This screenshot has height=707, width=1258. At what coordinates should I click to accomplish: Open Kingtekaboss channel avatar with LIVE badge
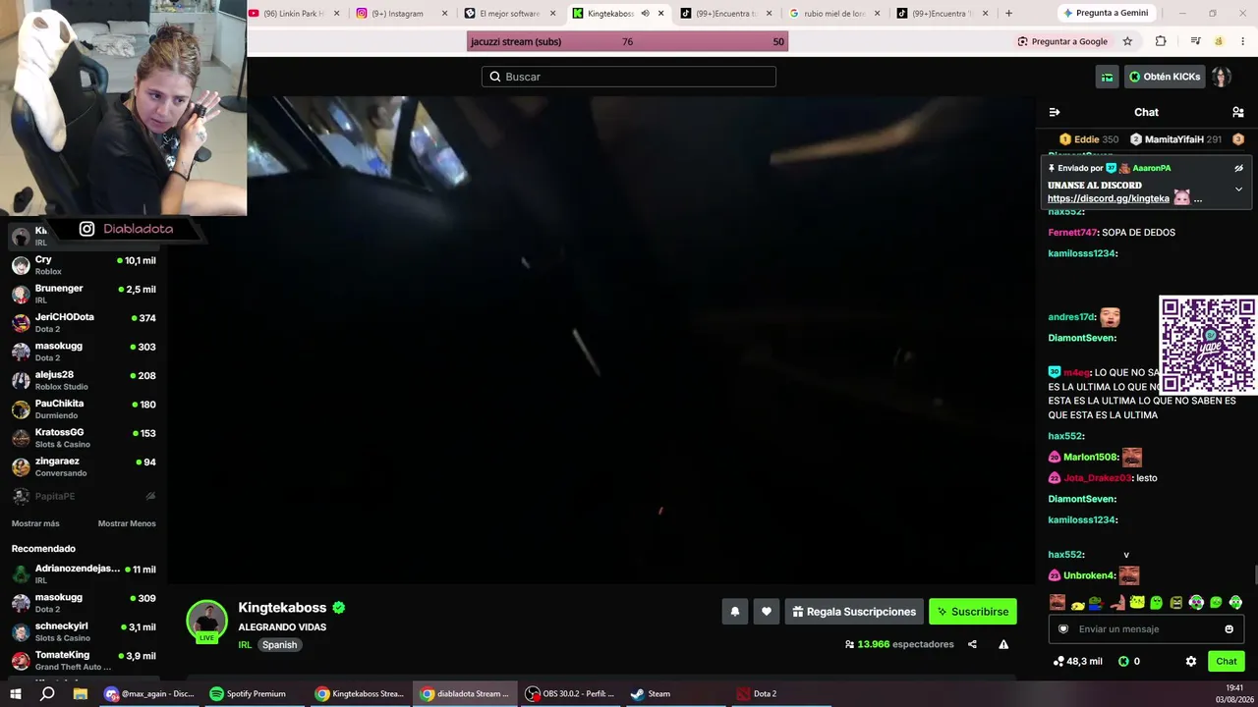tap(206, 622)
